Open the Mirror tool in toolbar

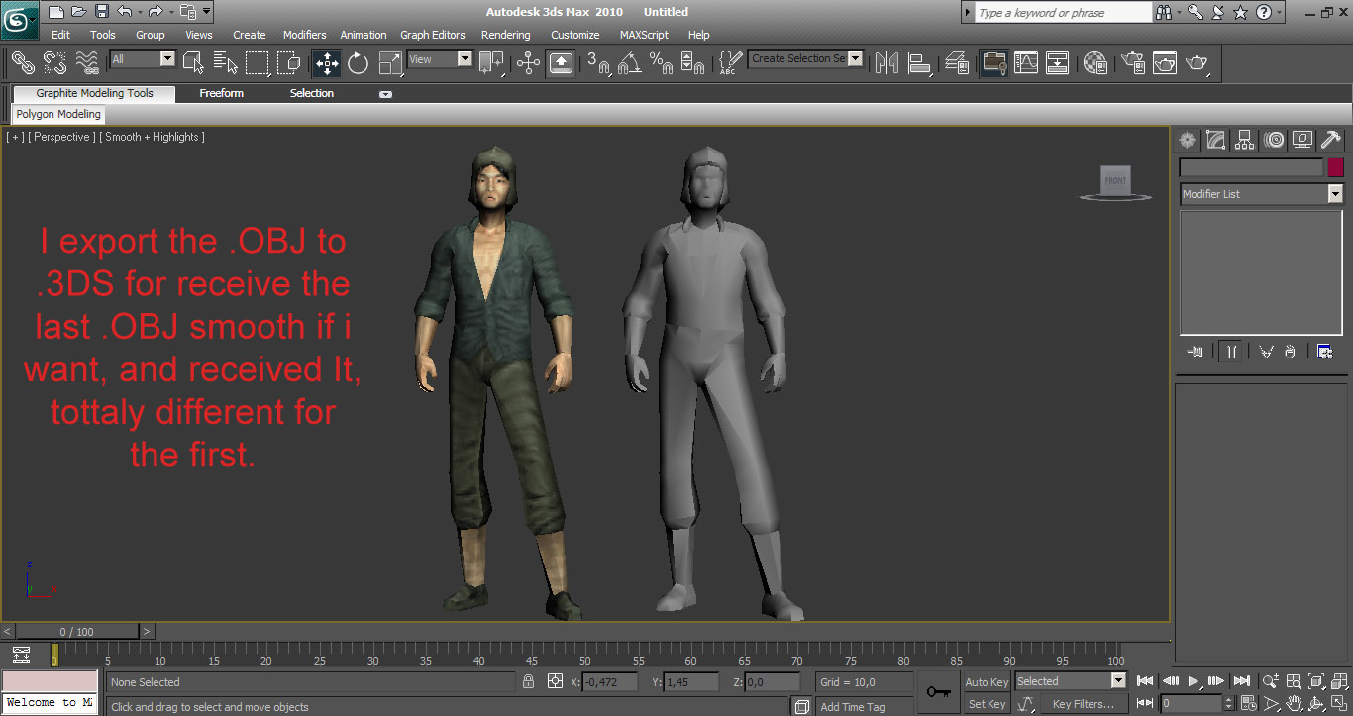pyautogui.click(x=887, y=63)
